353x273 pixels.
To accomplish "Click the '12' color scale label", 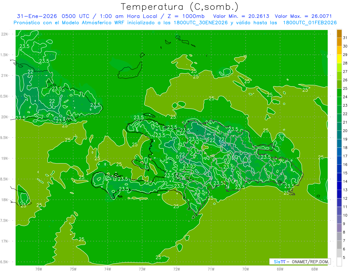I will tap(345, 198).
